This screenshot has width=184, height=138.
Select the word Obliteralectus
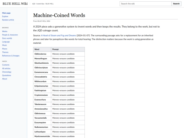40,54
